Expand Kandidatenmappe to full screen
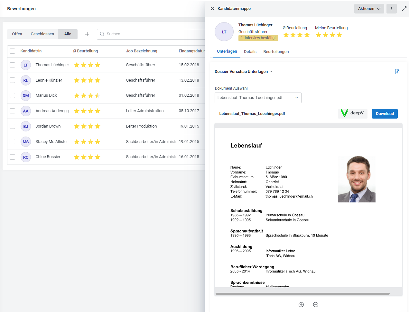 pos(404,9)
